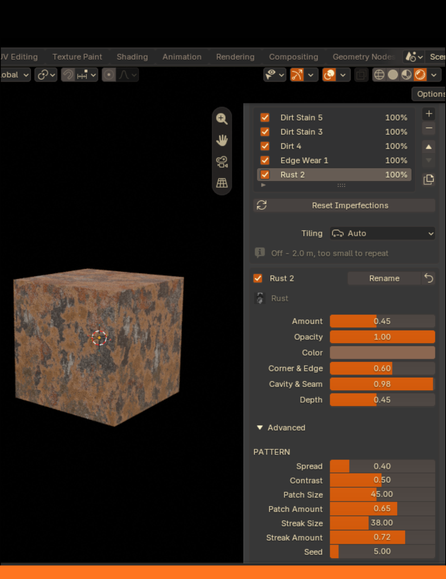The image size is (446, 579).
Task: Toggle the X-ray icon
Action: pyautogui.click(x=361, y=75)
